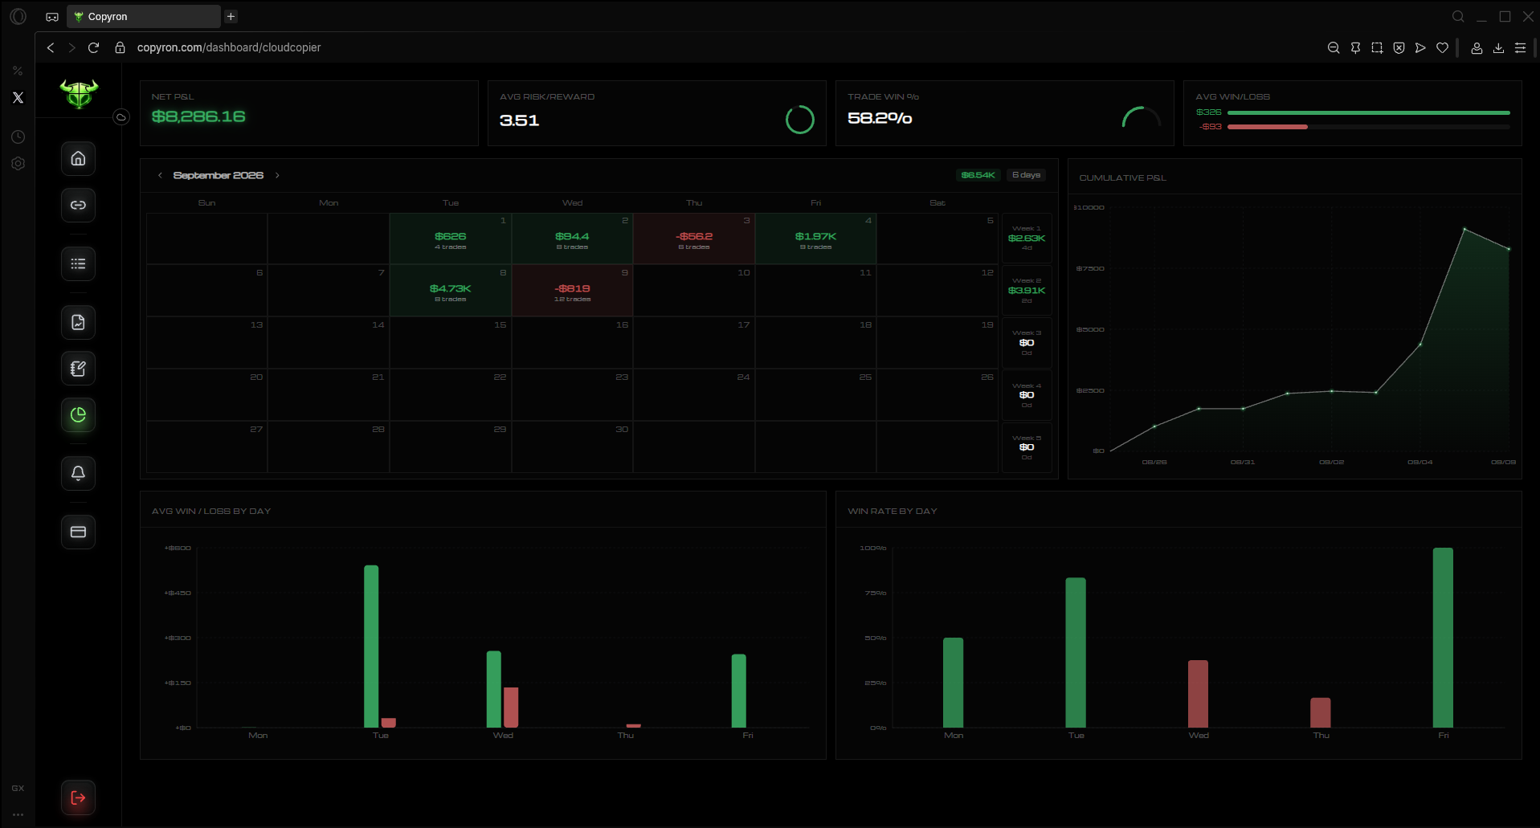Open the browser sidebar three-dots menu

18,814
